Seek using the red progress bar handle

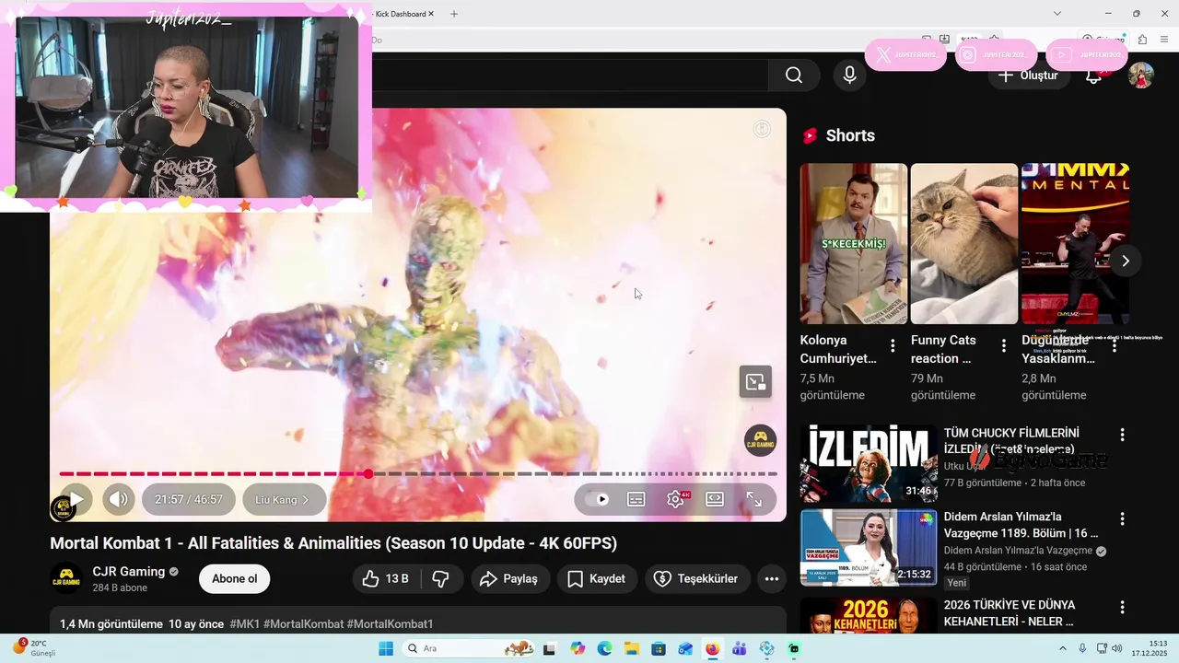(368, 473)
